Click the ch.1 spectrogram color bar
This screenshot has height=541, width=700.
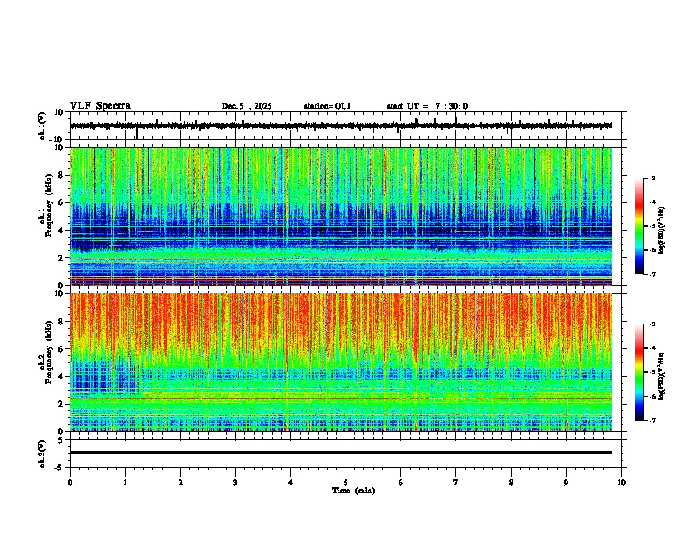click(639, 225)
